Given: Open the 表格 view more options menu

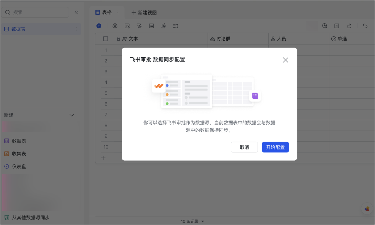Looking at the screenshot, I should pyautogui.click(x=118, y=13).
